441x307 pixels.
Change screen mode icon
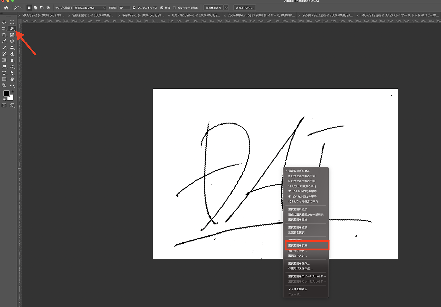(12, 105)
